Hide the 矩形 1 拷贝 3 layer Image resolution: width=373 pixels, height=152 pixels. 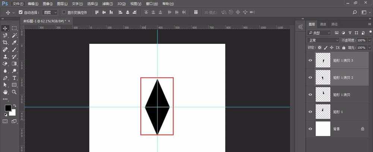click(x=310, y=60)
